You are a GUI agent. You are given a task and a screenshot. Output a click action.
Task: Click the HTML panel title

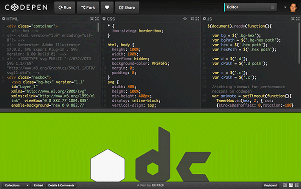click(x=12, y=19)
